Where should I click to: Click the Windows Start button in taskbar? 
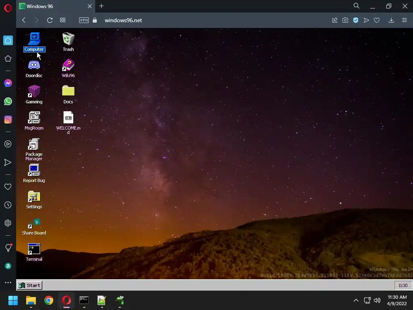coord(13,300)
